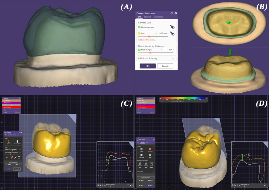
Task: Select the knife brush type icon
Action: click(16, 157)
